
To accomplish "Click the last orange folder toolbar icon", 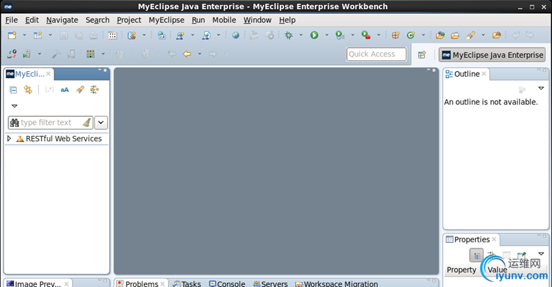I will pyautogui.click(x=496, y=35).
